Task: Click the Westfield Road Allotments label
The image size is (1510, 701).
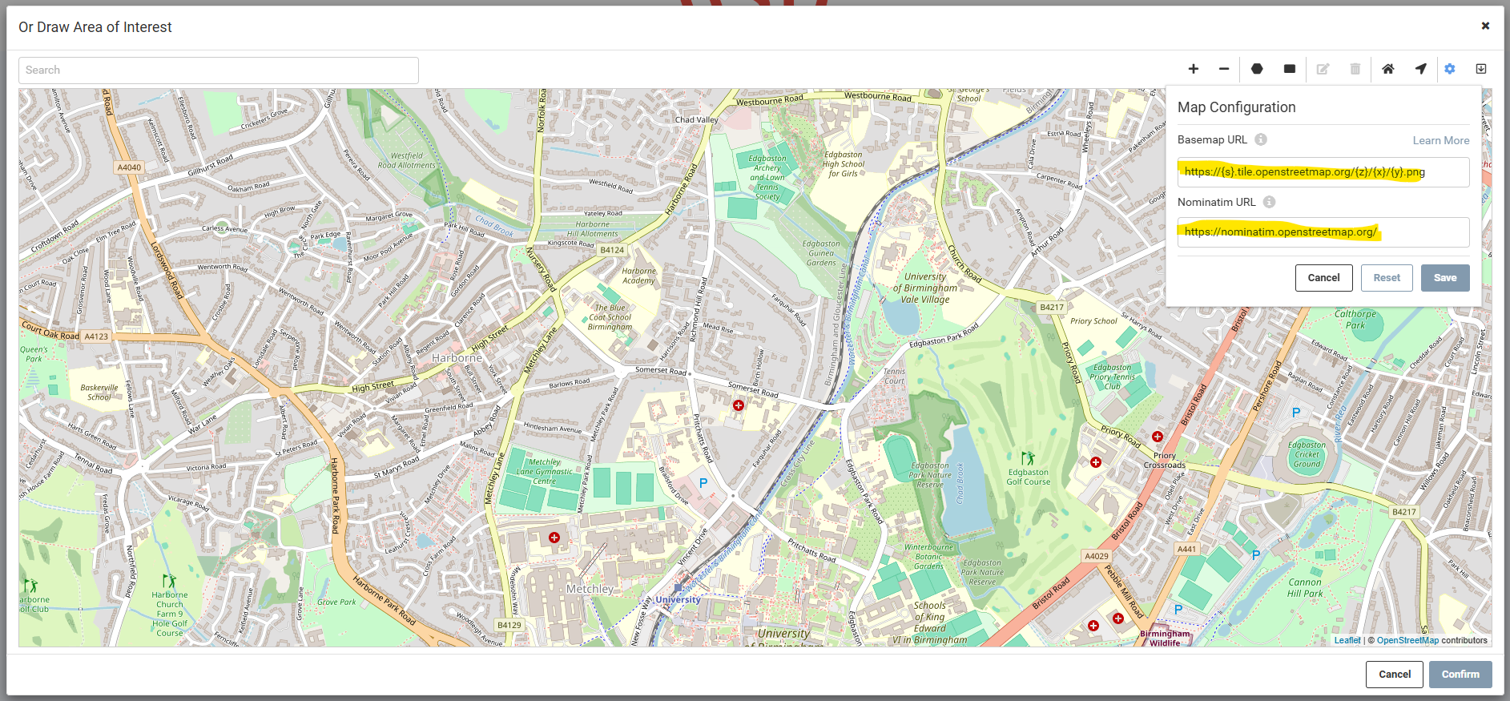Action: click(406, 160)
